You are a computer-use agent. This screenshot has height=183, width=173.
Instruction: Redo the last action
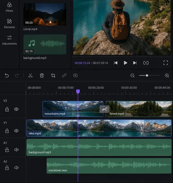pos(17,76)
